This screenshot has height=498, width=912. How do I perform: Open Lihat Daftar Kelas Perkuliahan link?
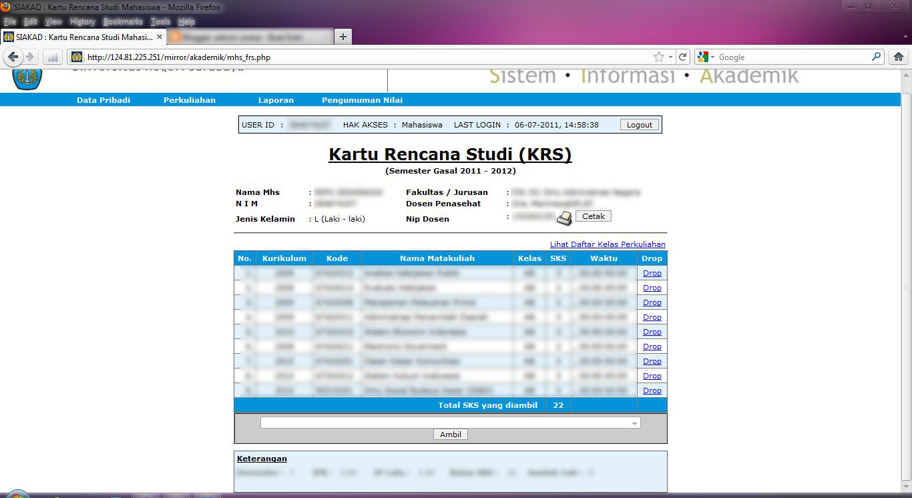coord(607,244)
